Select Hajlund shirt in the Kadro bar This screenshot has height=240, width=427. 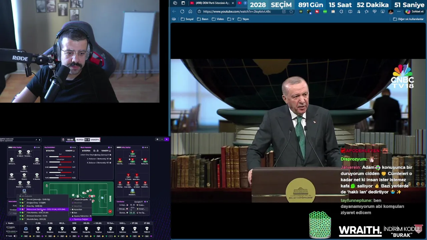pos(147,229)
